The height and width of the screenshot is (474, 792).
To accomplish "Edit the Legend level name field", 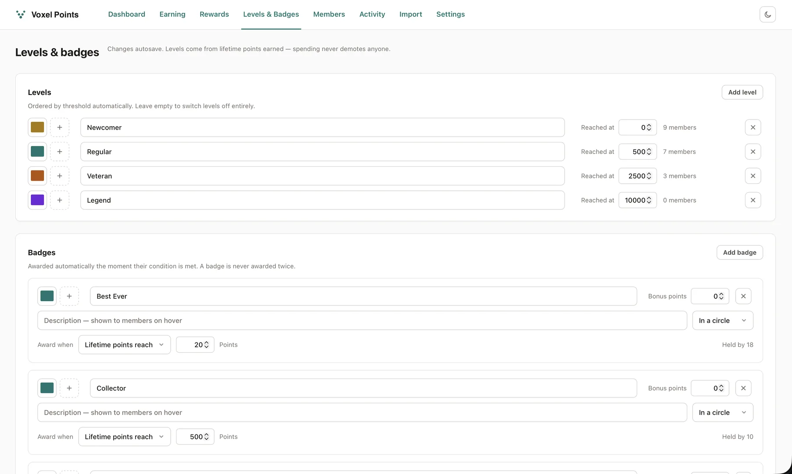I will [323, 200].
